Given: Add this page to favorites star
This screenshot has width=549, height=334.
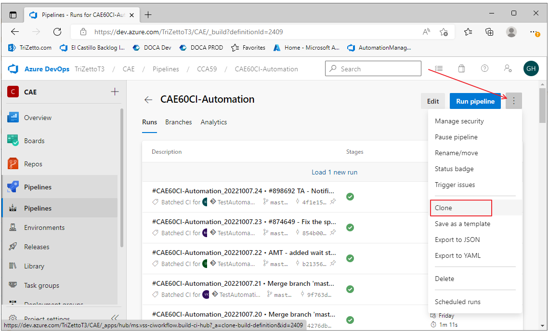Looking at the screenshot, I should pos(444,32).
